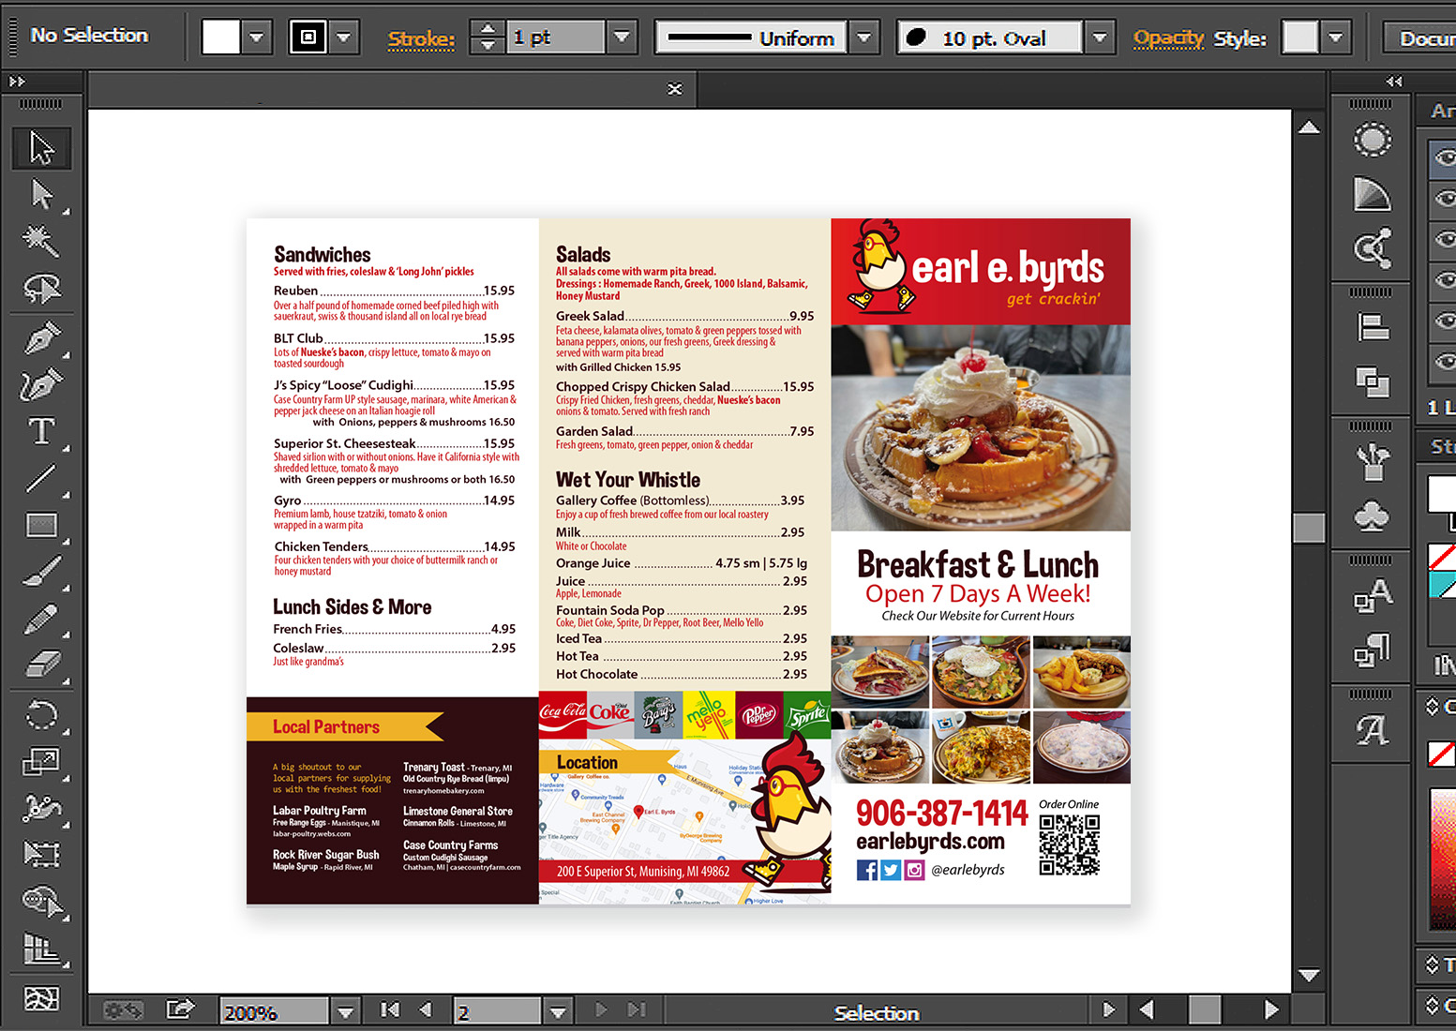Select the Paintbrush tool
1456x1031 pixels.
(42, 572)
